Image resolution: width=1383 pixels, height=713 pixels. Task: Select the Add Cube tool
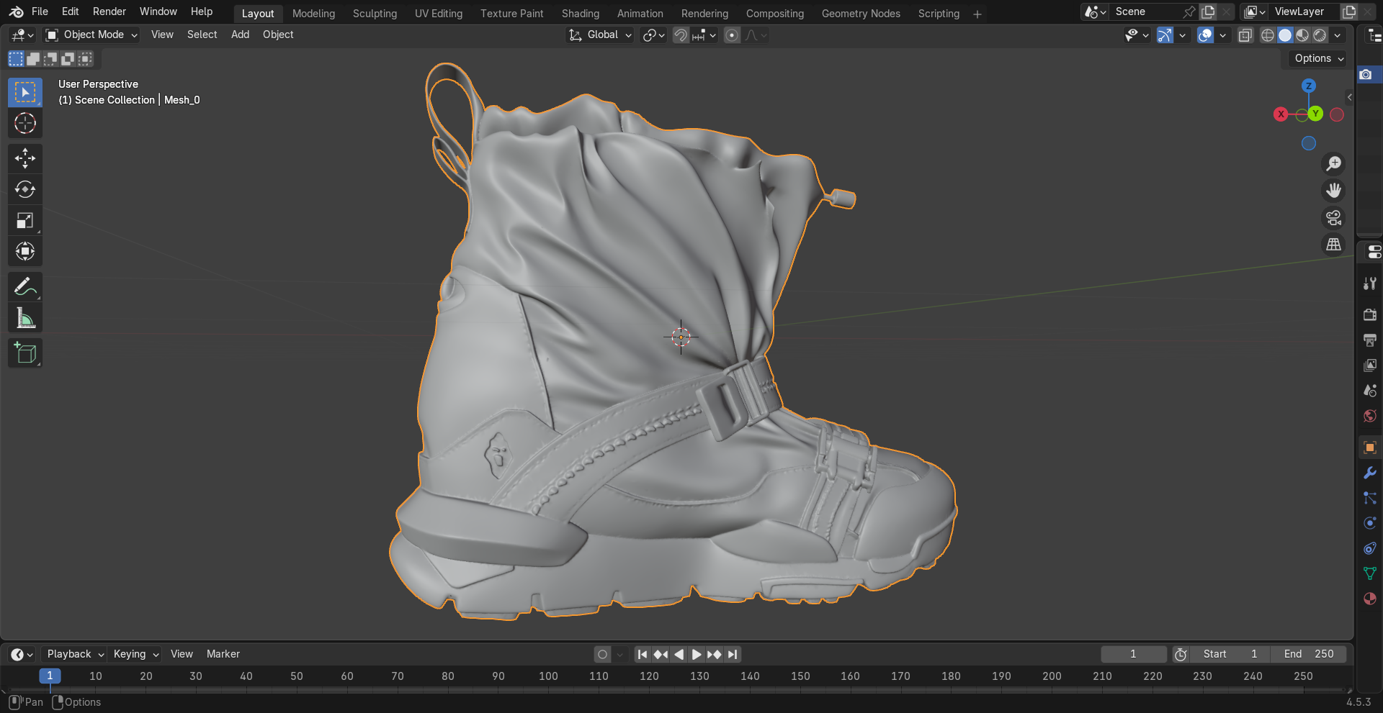click(24, 353)
